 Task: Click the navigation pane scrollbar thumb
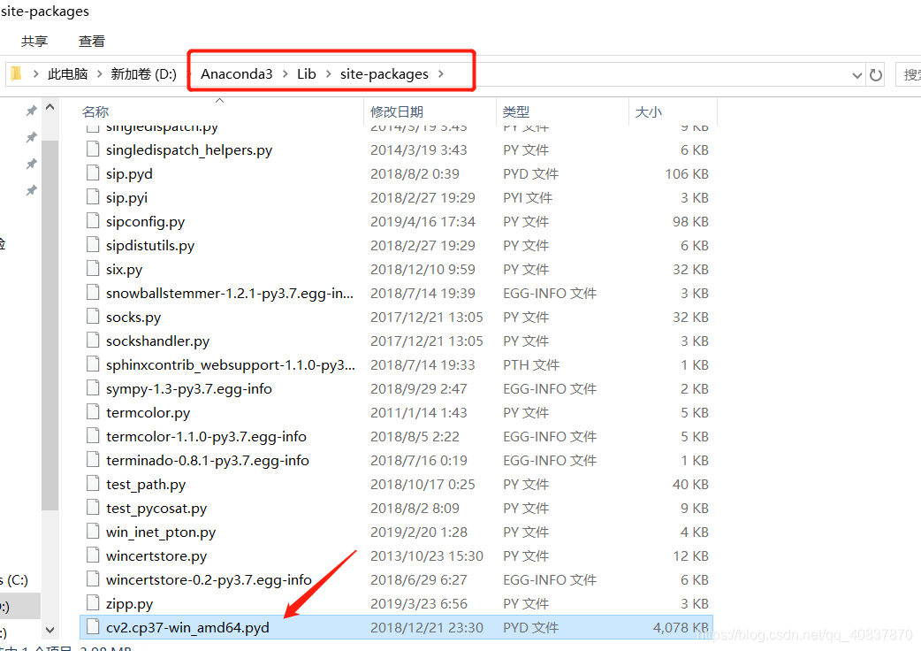pos(49,325)
